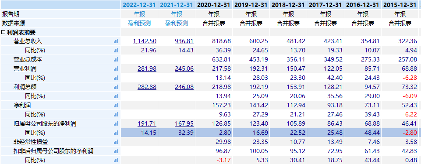Open forecast revenue link 936.81
The height and width of the screenshot is (164, 421).
pos(184,41)
